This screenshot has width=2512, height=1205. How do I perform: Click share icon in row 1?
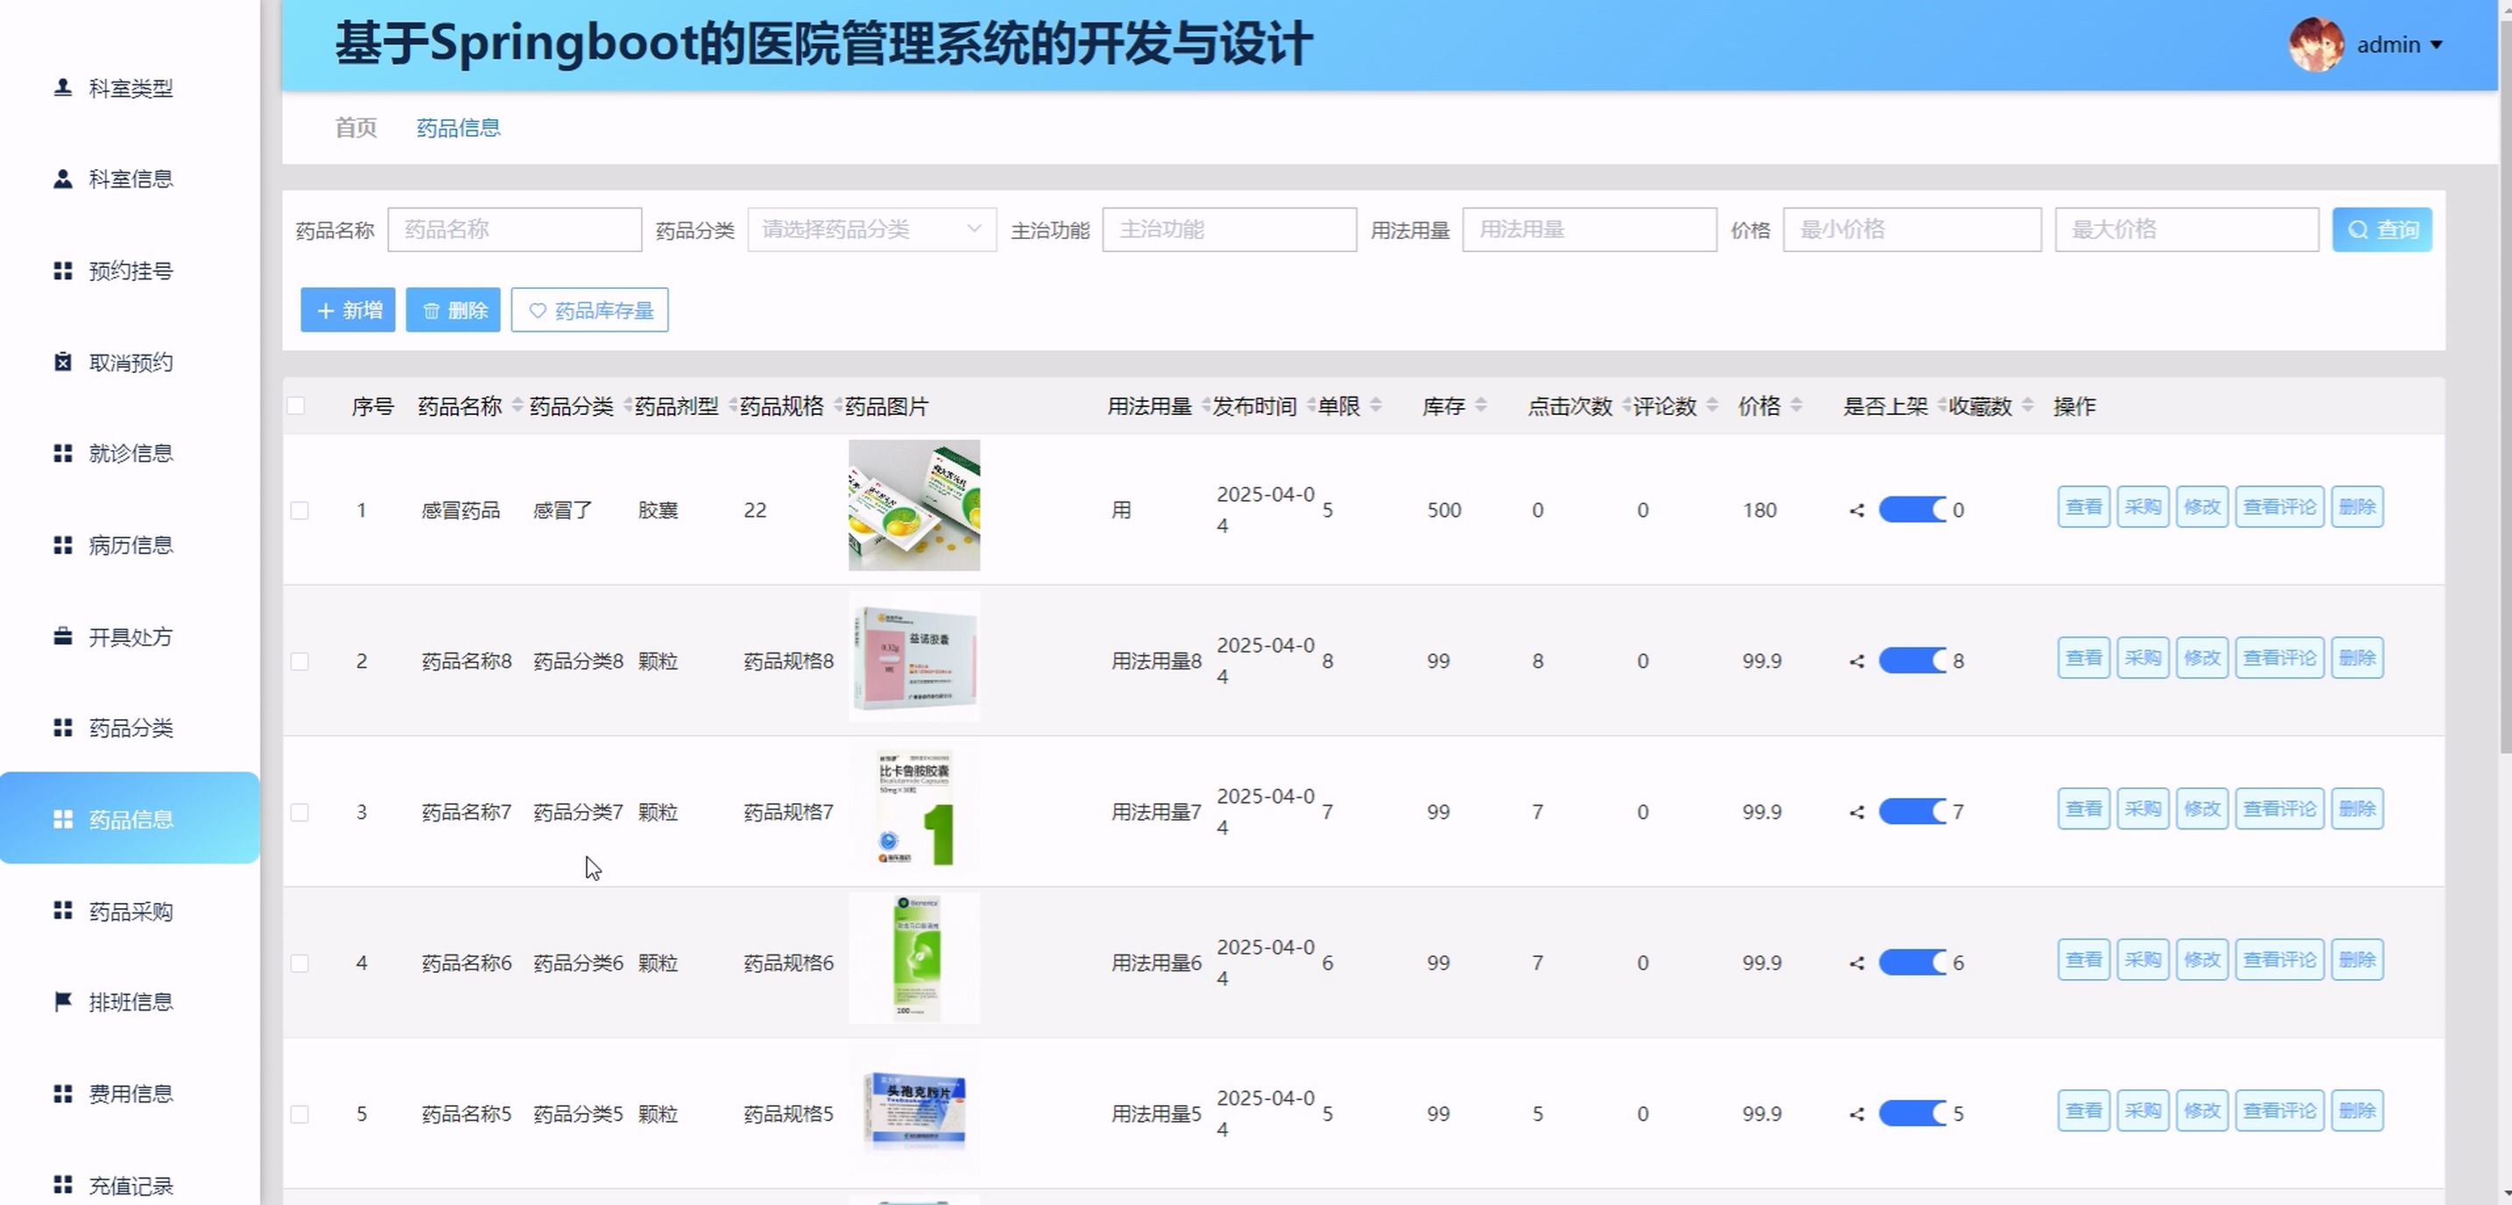coord(1857,510)
